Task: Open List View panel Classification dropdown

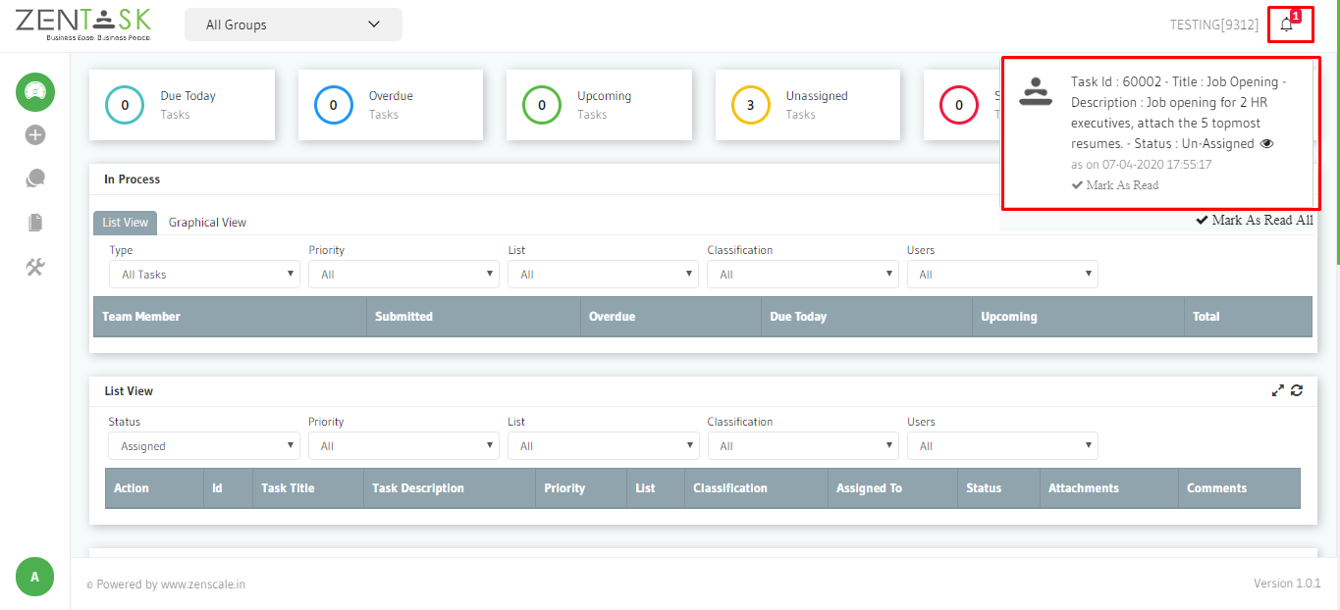Action: pyautogui.click(x=803, y=446)
